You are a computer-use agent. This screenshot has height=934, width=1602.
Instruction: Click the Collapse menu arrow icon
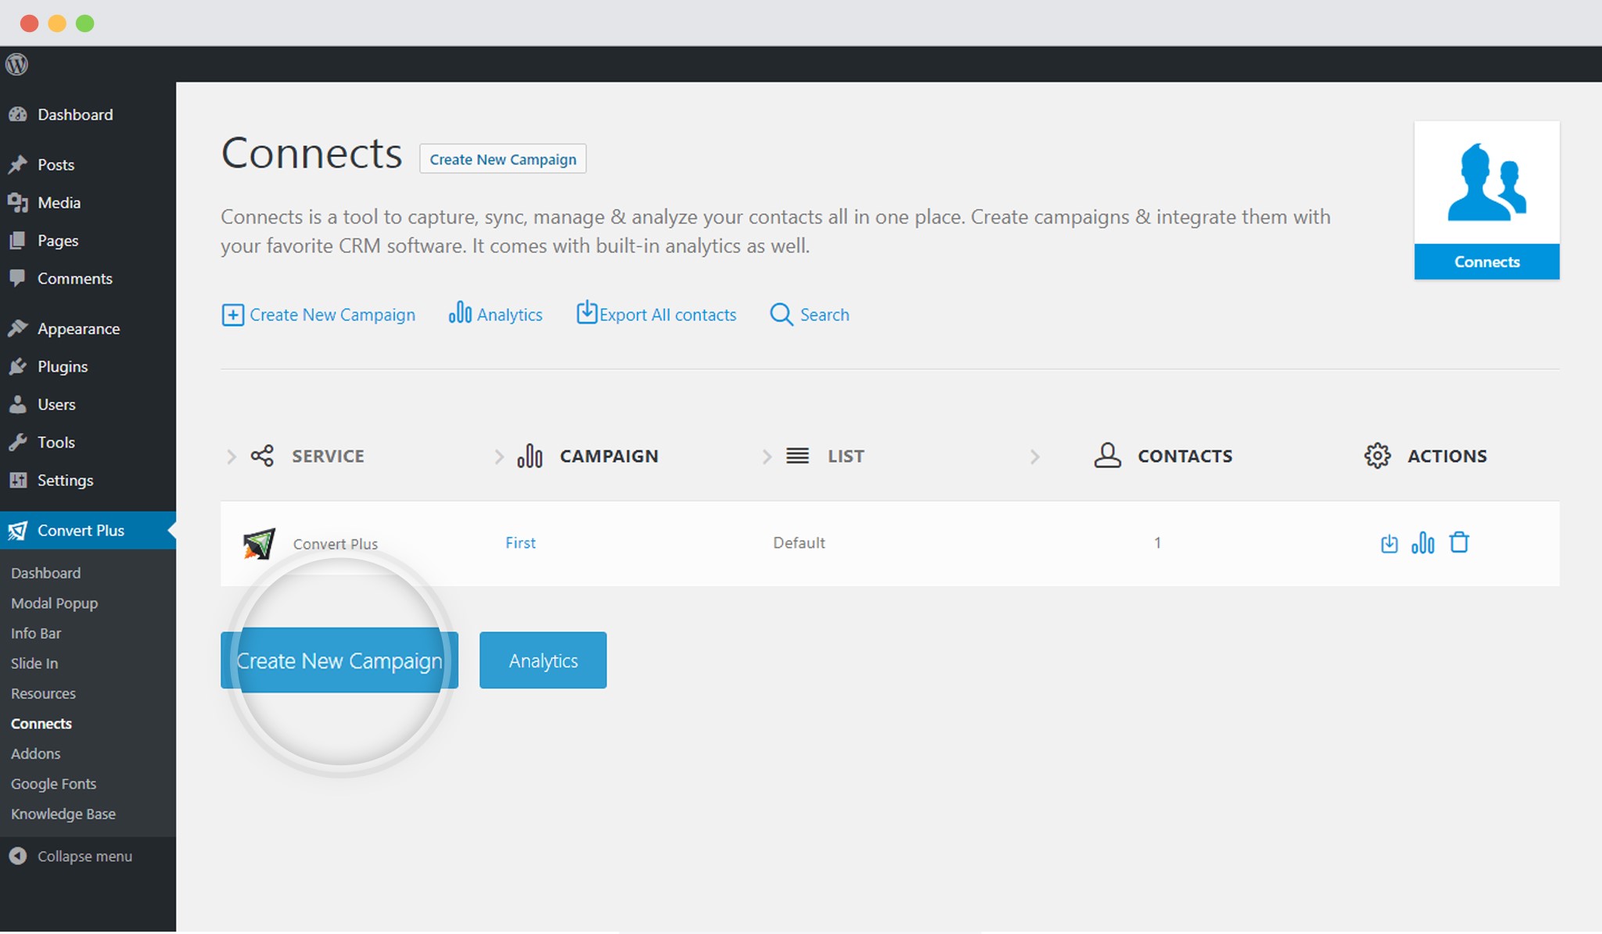18,856
